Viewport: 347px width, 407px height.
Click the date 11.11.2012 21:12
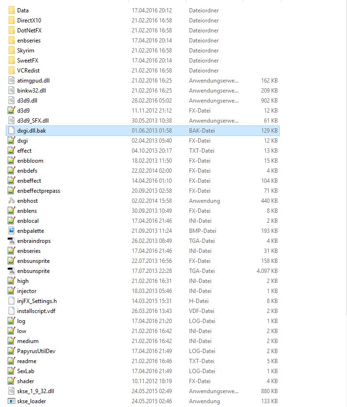click(x=152, y=111)
